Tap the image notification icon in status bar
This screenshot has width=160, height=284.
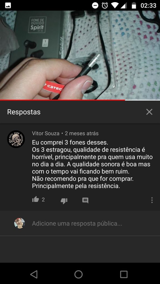pos(8,5)
